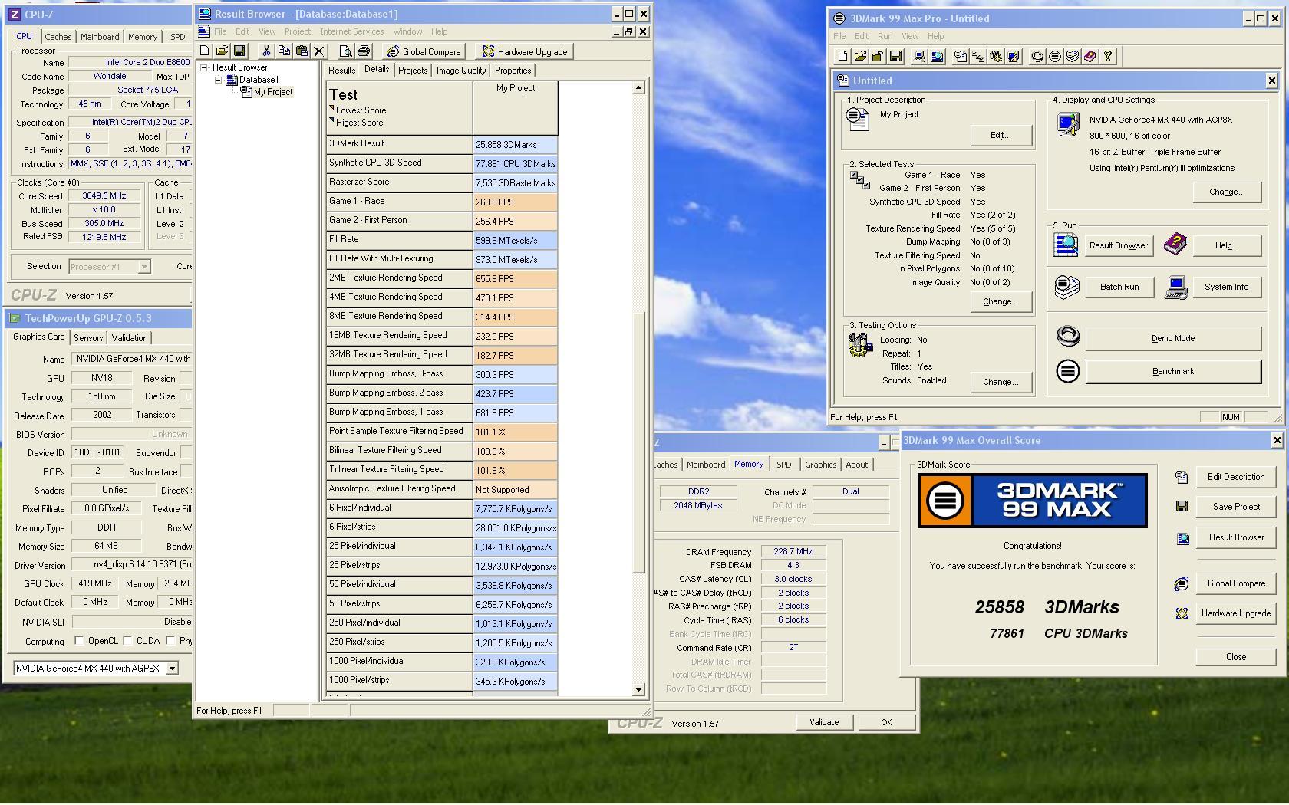Image resolution: width=1289 pixels, height=805 pixels.
Task: Open the GPU selection dropdown in GPU-Z
Action: (173, 669)
